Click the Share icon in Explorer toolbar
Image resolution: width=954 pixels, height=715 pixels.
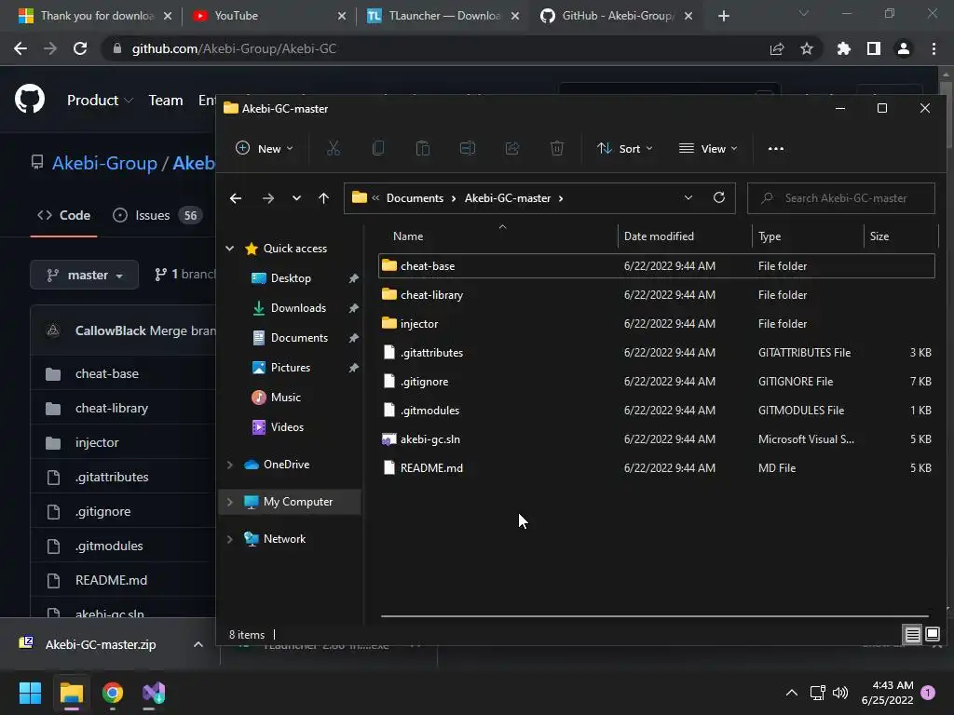click(512, 148)
